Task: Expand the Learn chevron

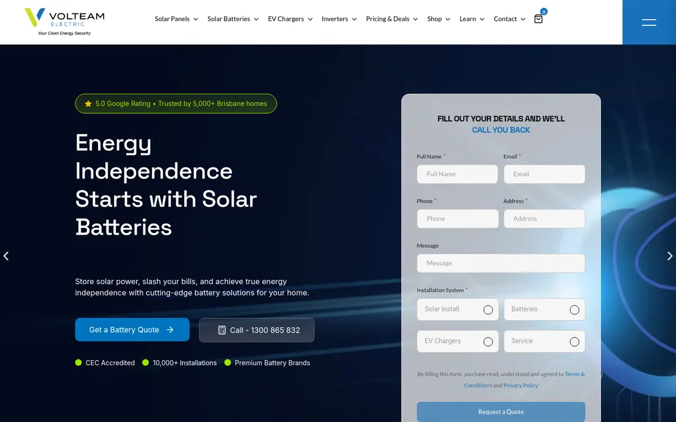Action: click(482, 19)
